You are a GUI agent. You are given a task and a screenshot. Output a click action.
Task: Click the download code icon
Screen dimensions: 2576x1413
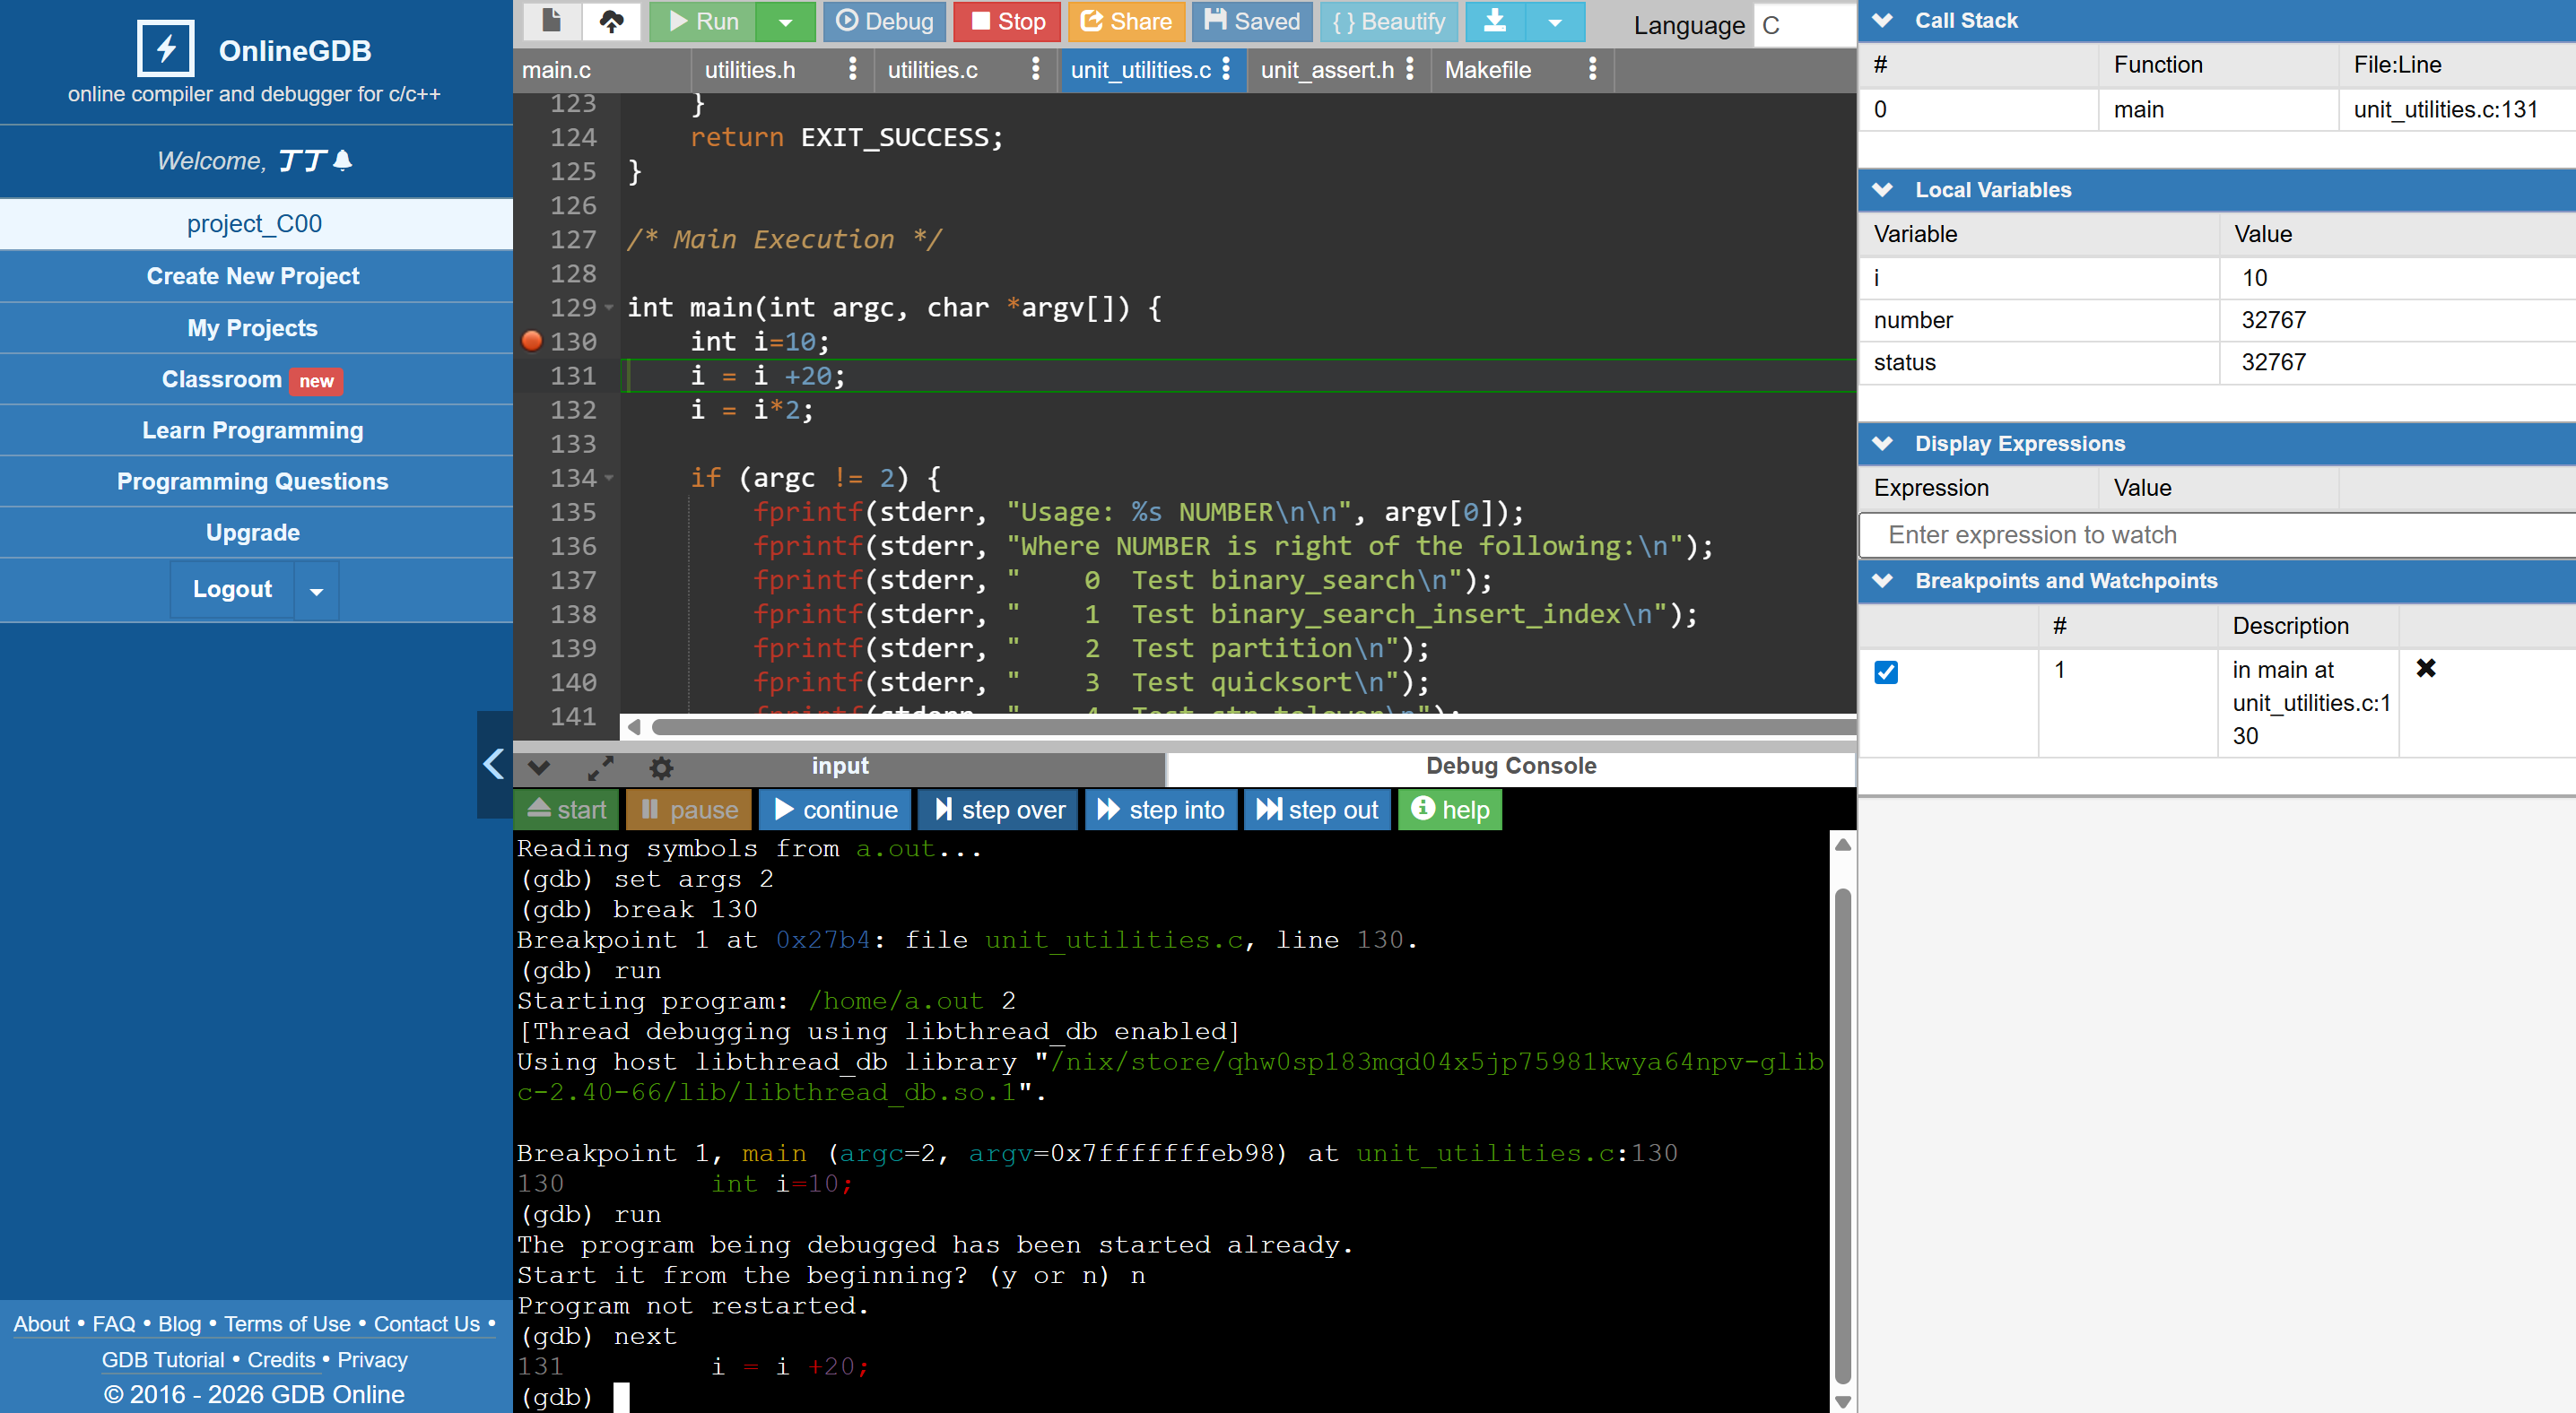1494,21
